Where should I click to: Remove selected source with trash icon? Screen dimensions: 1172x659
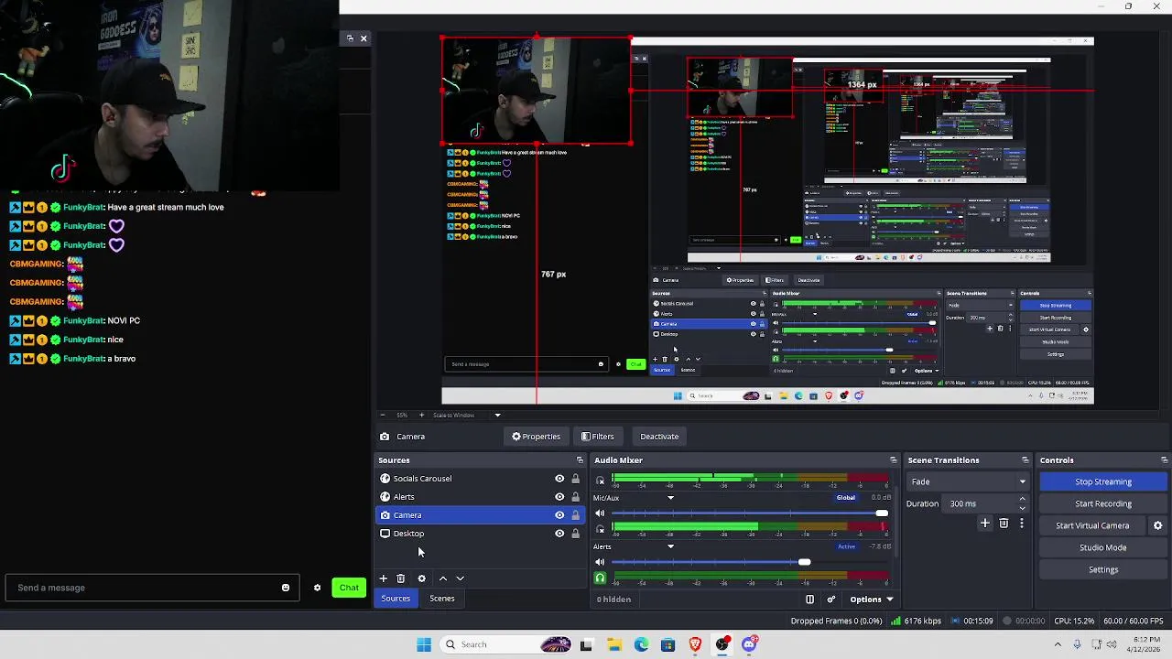coord(401,578)
